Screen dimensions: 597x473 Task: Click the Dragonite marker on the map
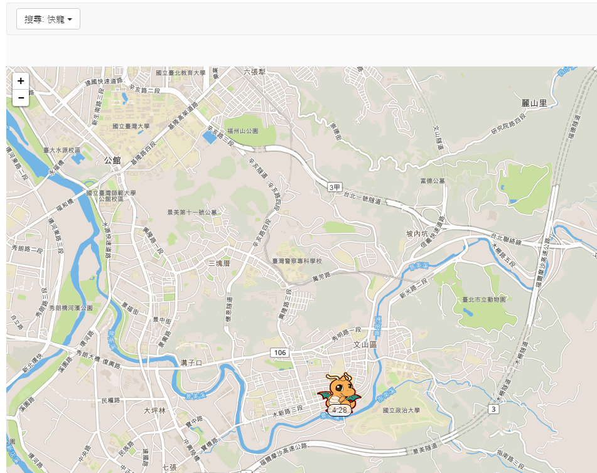click(339, 392)
